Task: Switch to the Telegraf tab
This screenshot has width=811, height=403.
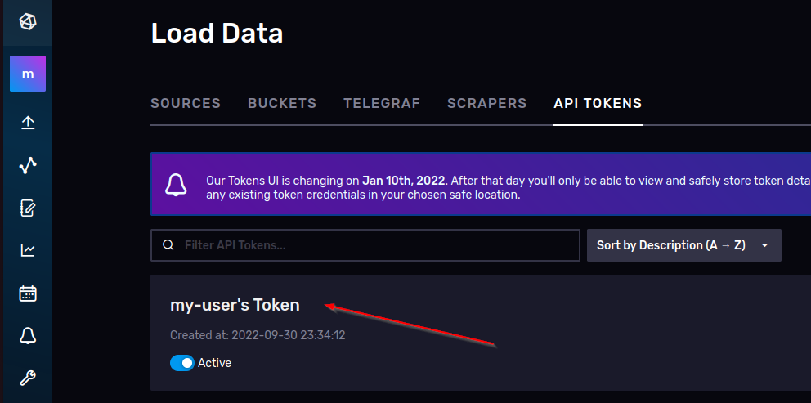Action: [x=382, y=104]
